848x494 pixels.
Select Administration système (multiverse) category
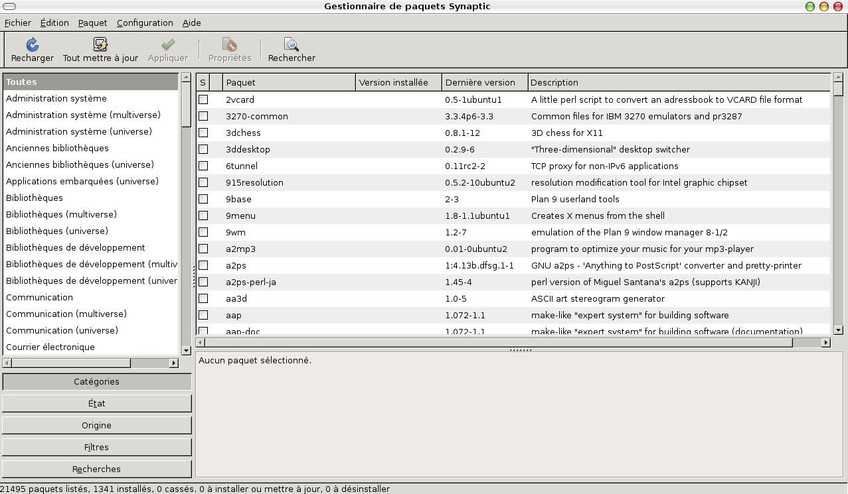tap(90, 115)
